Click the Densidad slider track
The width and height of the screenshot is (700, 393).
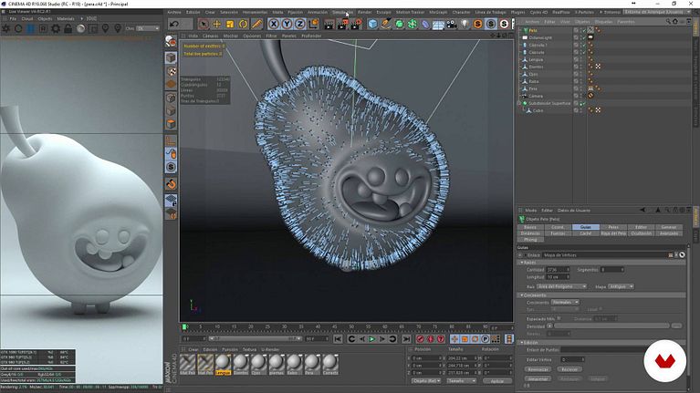click(x=611, y=326)
